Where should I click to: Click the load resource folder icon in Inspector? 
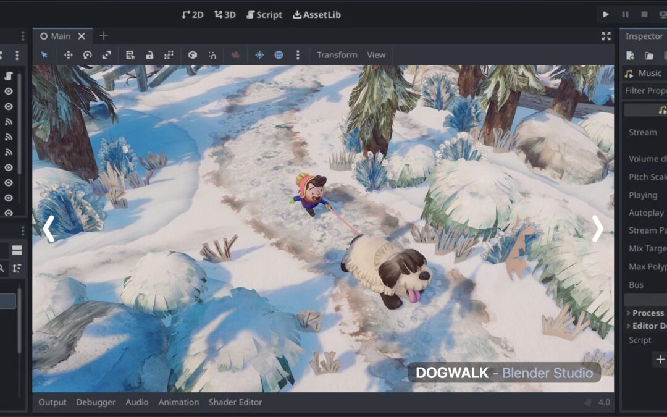tap(649, 56)
